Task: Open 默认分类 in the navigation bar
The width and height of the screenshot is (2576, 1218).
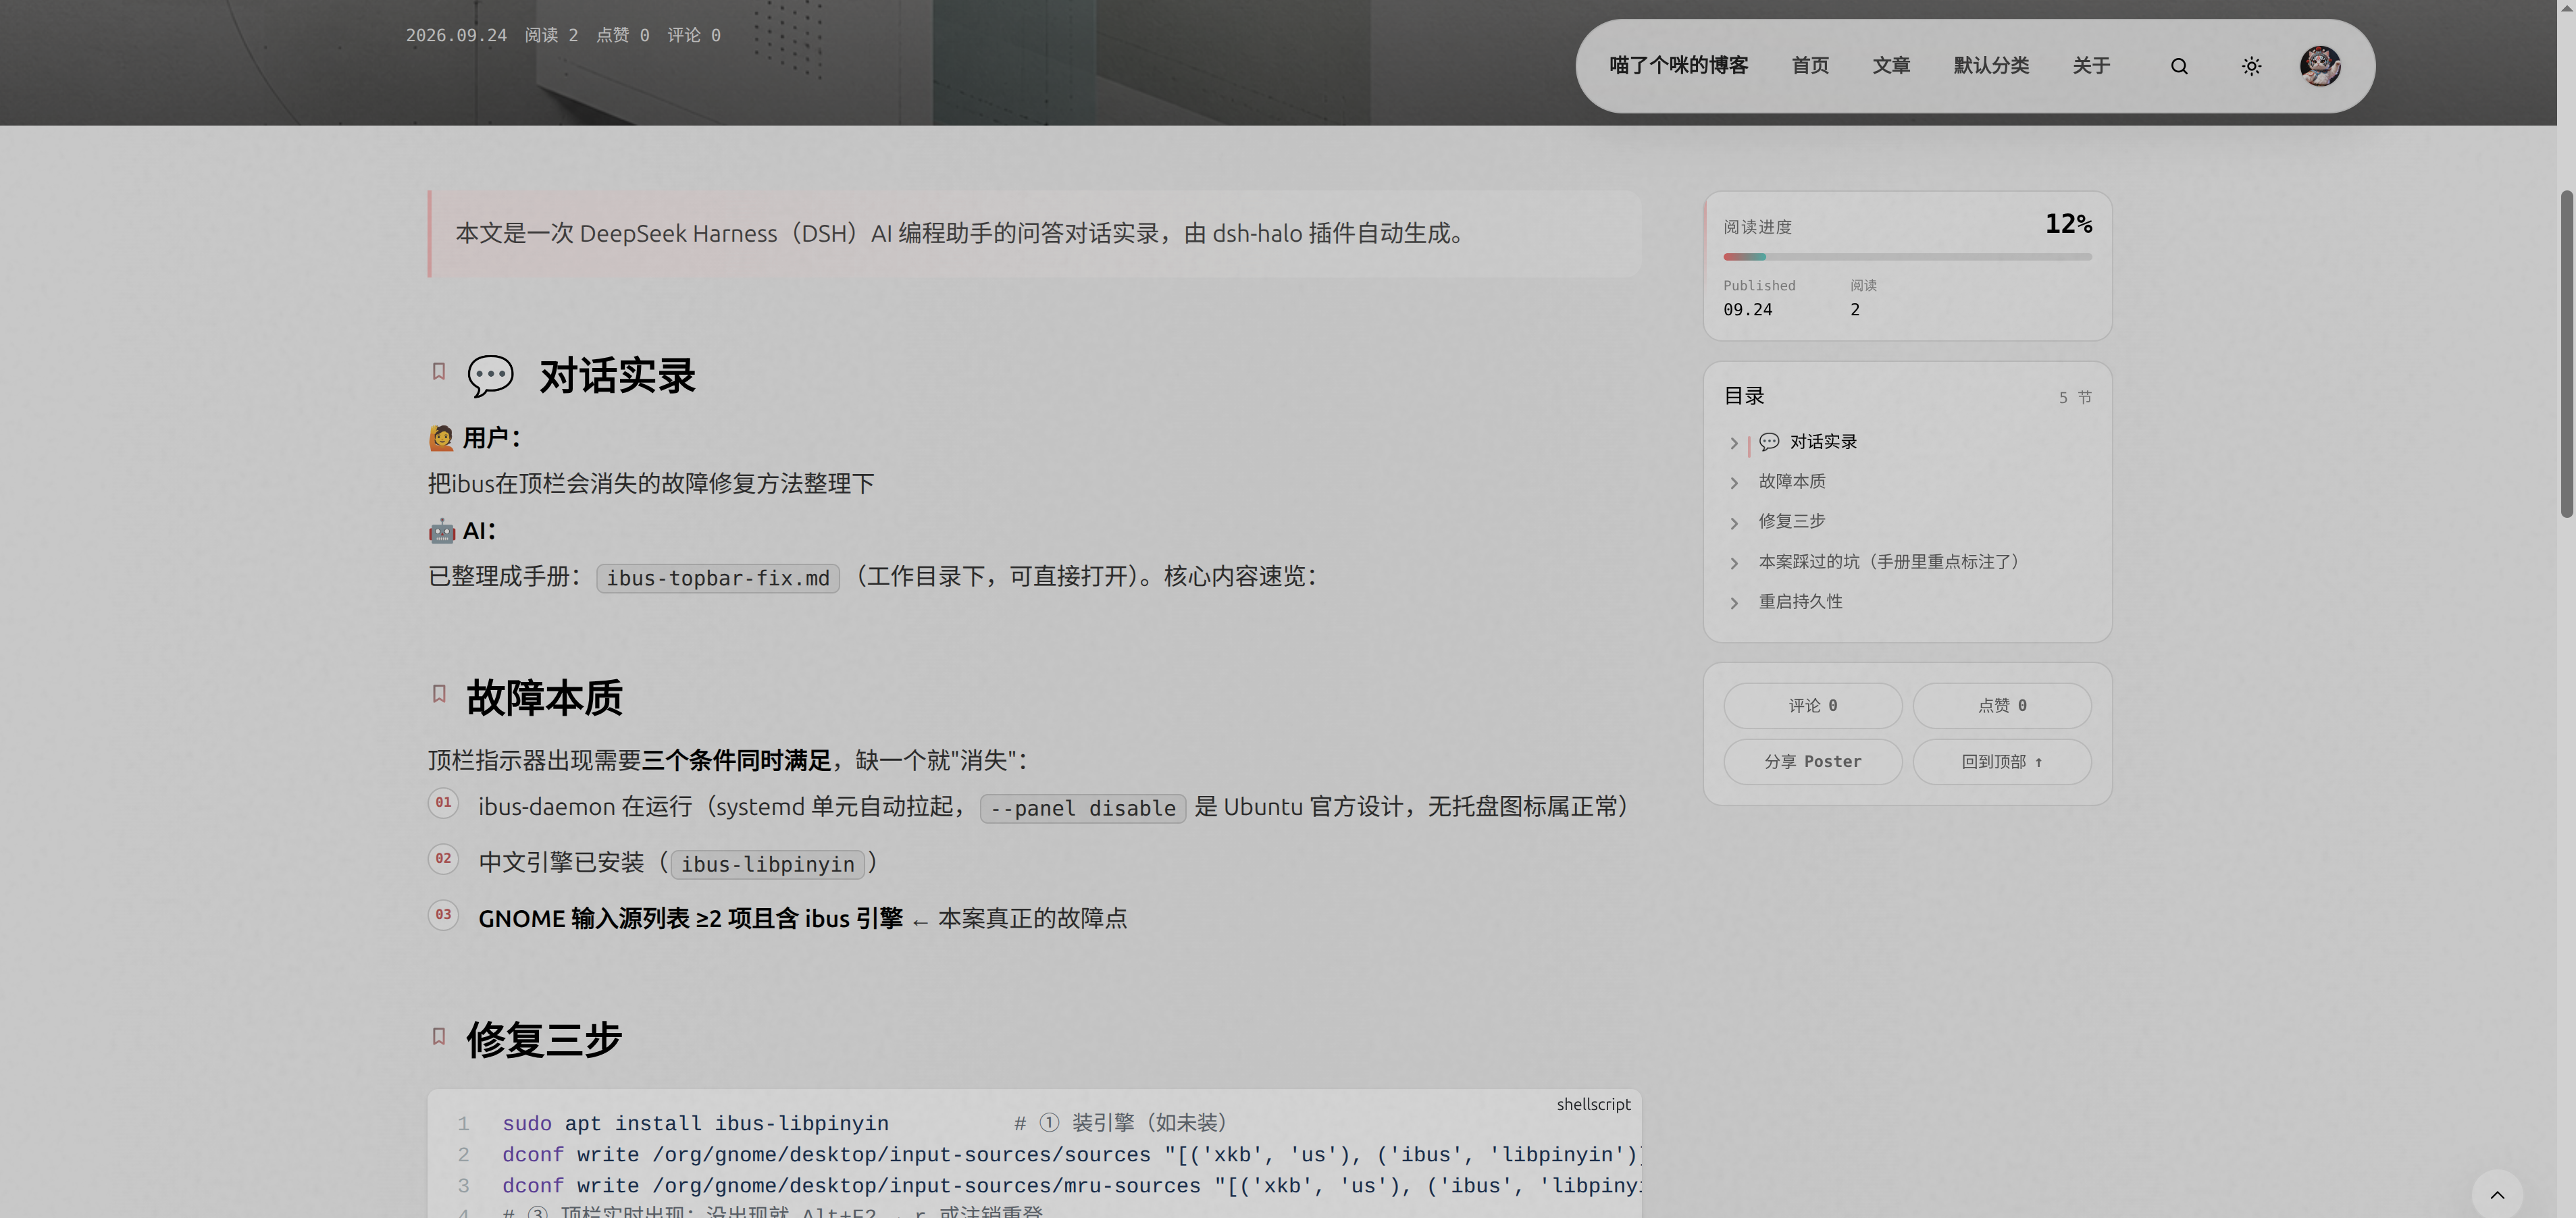Action: click(x=1991, y=66)
